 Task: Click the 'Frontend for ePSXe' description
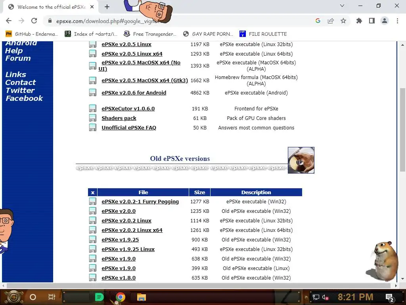(x=256, y=108)
